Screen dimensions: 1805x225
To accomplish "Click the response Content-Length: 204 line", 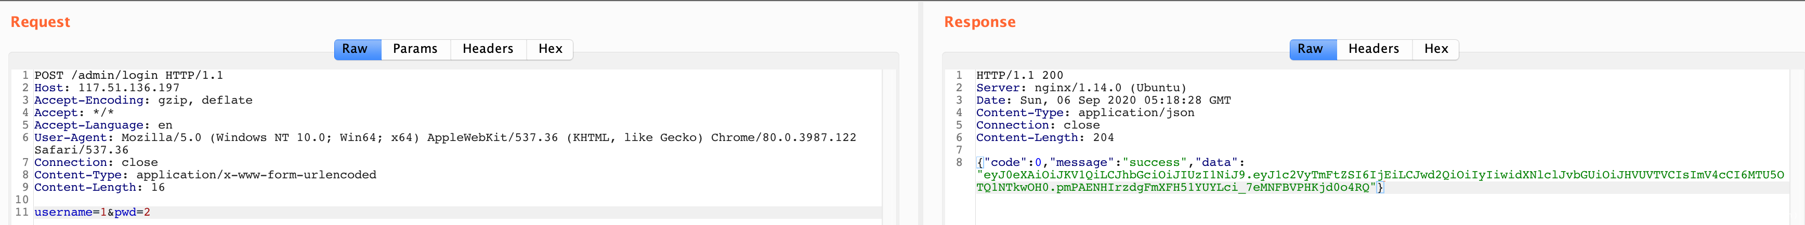I will (1045, 138).
